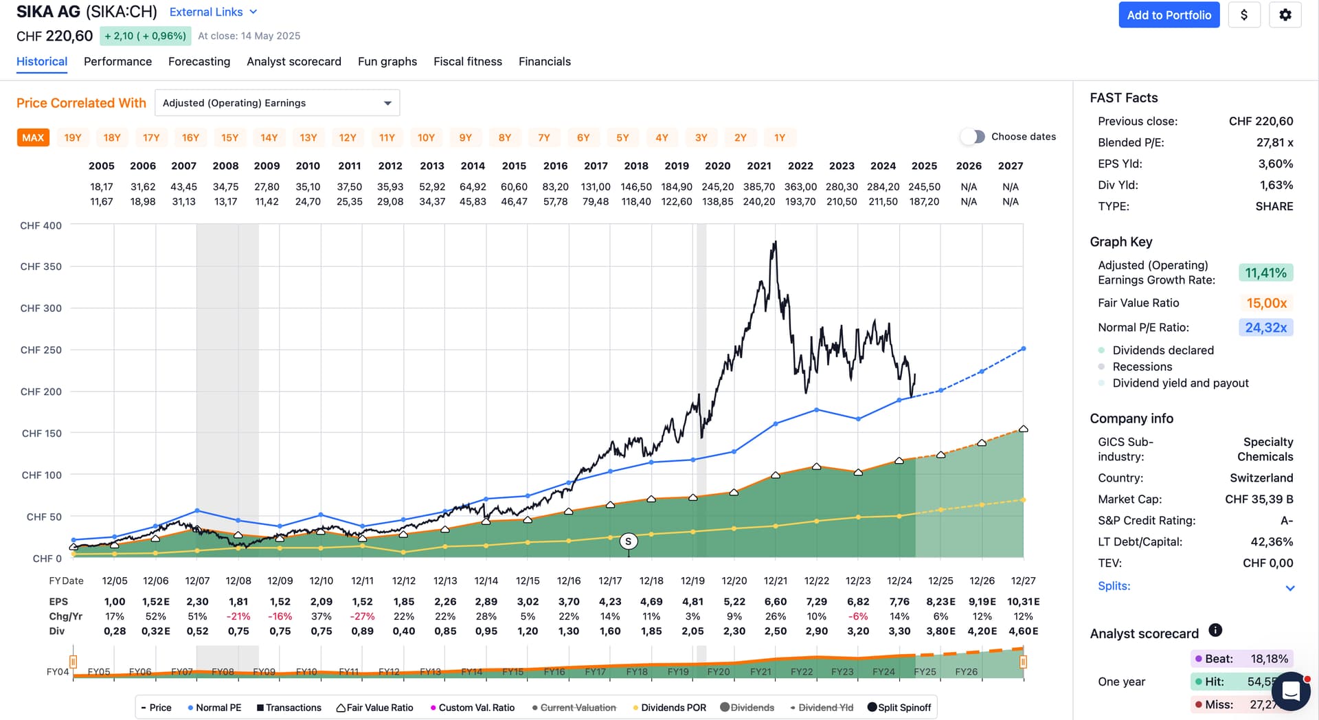Click the 2021 high price 385,70
1319x720 pixels.
[x=758, y=187]
